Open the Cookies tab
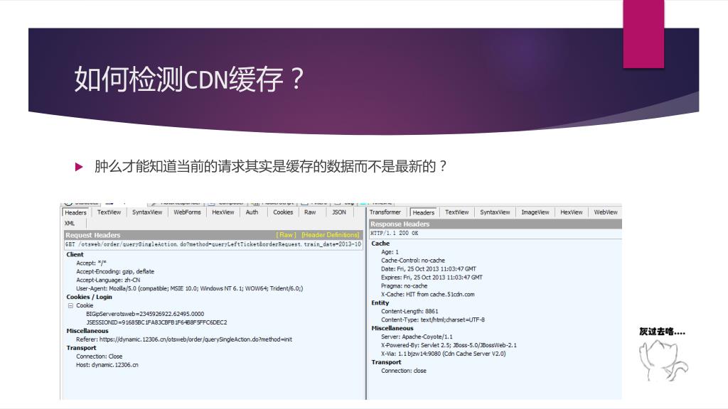728x409 pixels. point(283,212)
